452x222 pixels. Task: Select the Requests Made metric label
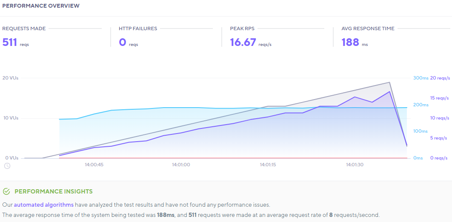point(24,28)
